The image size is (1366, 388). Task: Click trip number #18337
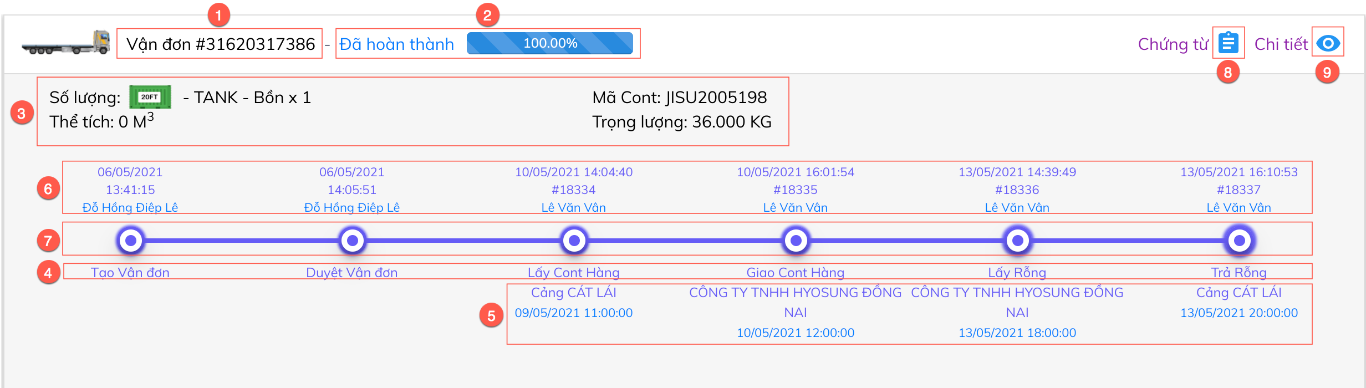pos(1239,190)
